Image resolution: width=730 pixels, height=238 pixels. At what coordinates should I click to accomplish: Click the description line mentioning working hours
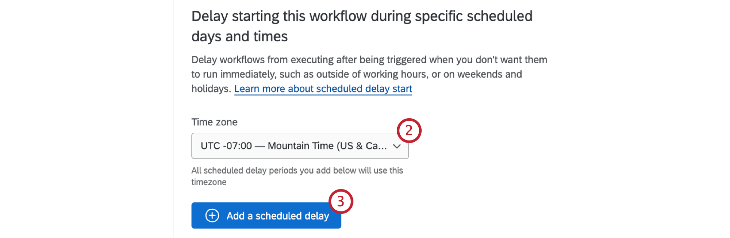point(356,74)
